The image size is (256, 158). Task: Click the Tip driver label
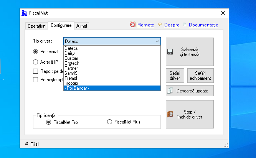[43, 41]
